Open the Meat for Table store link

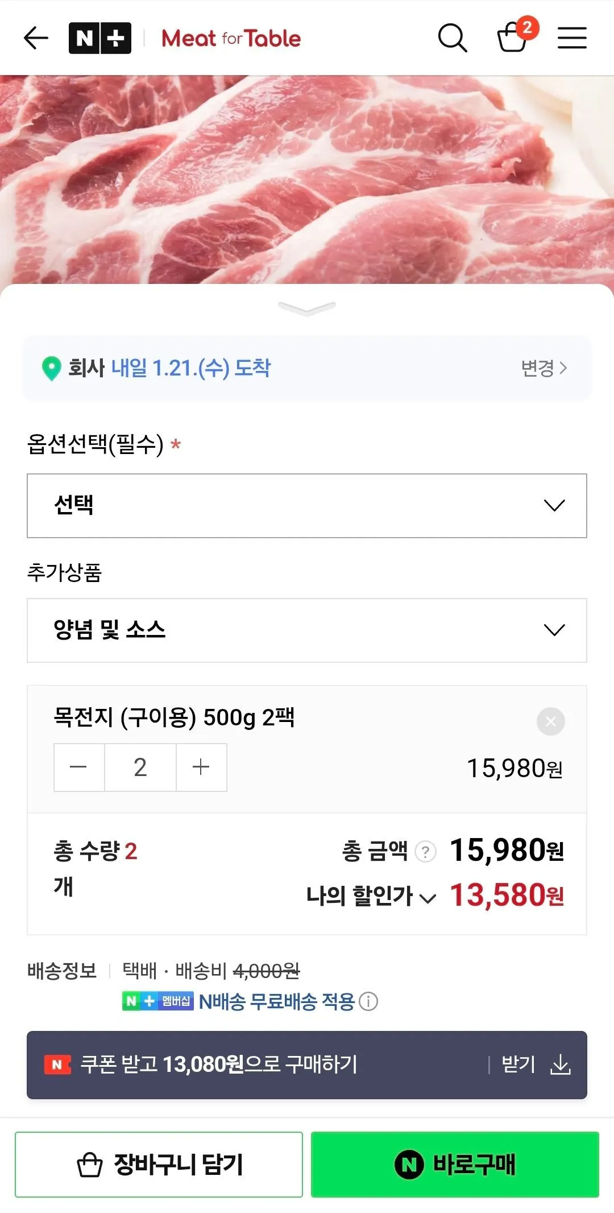231,39
